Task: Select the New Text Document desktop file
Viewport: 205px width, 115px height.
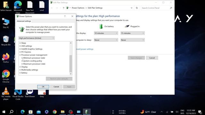Action: point(30,7)
